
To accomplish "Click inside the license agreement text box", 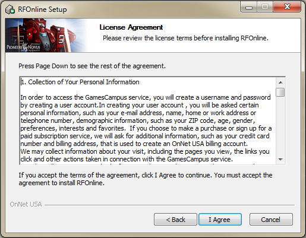I will click(x=148, y=120).
